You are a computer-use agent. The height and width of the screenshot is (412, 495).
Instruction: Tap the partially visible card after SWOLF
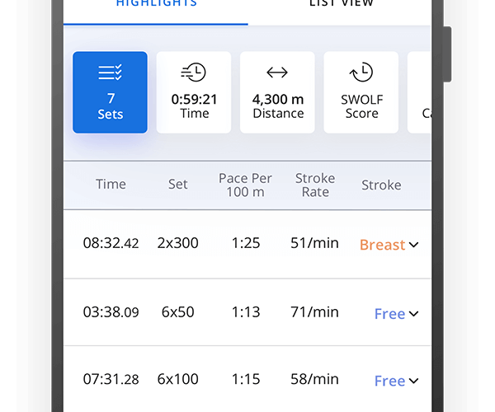tap(420, 92)
